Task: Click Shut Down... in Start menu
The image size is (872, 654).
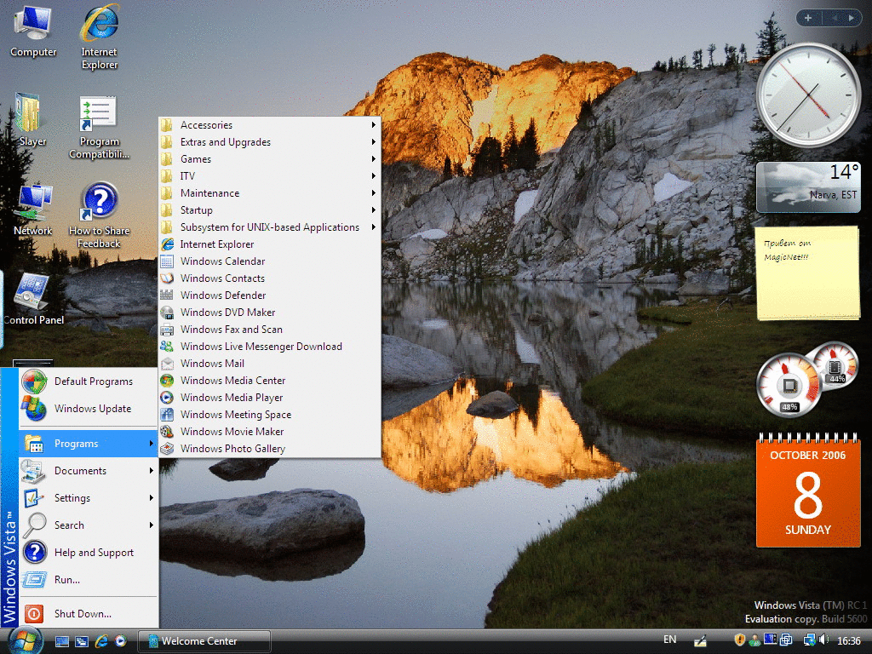Action: click(x=89, y=613)
